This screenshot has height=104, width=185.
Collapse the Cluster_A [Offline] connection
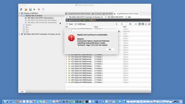tap(19, 13)
